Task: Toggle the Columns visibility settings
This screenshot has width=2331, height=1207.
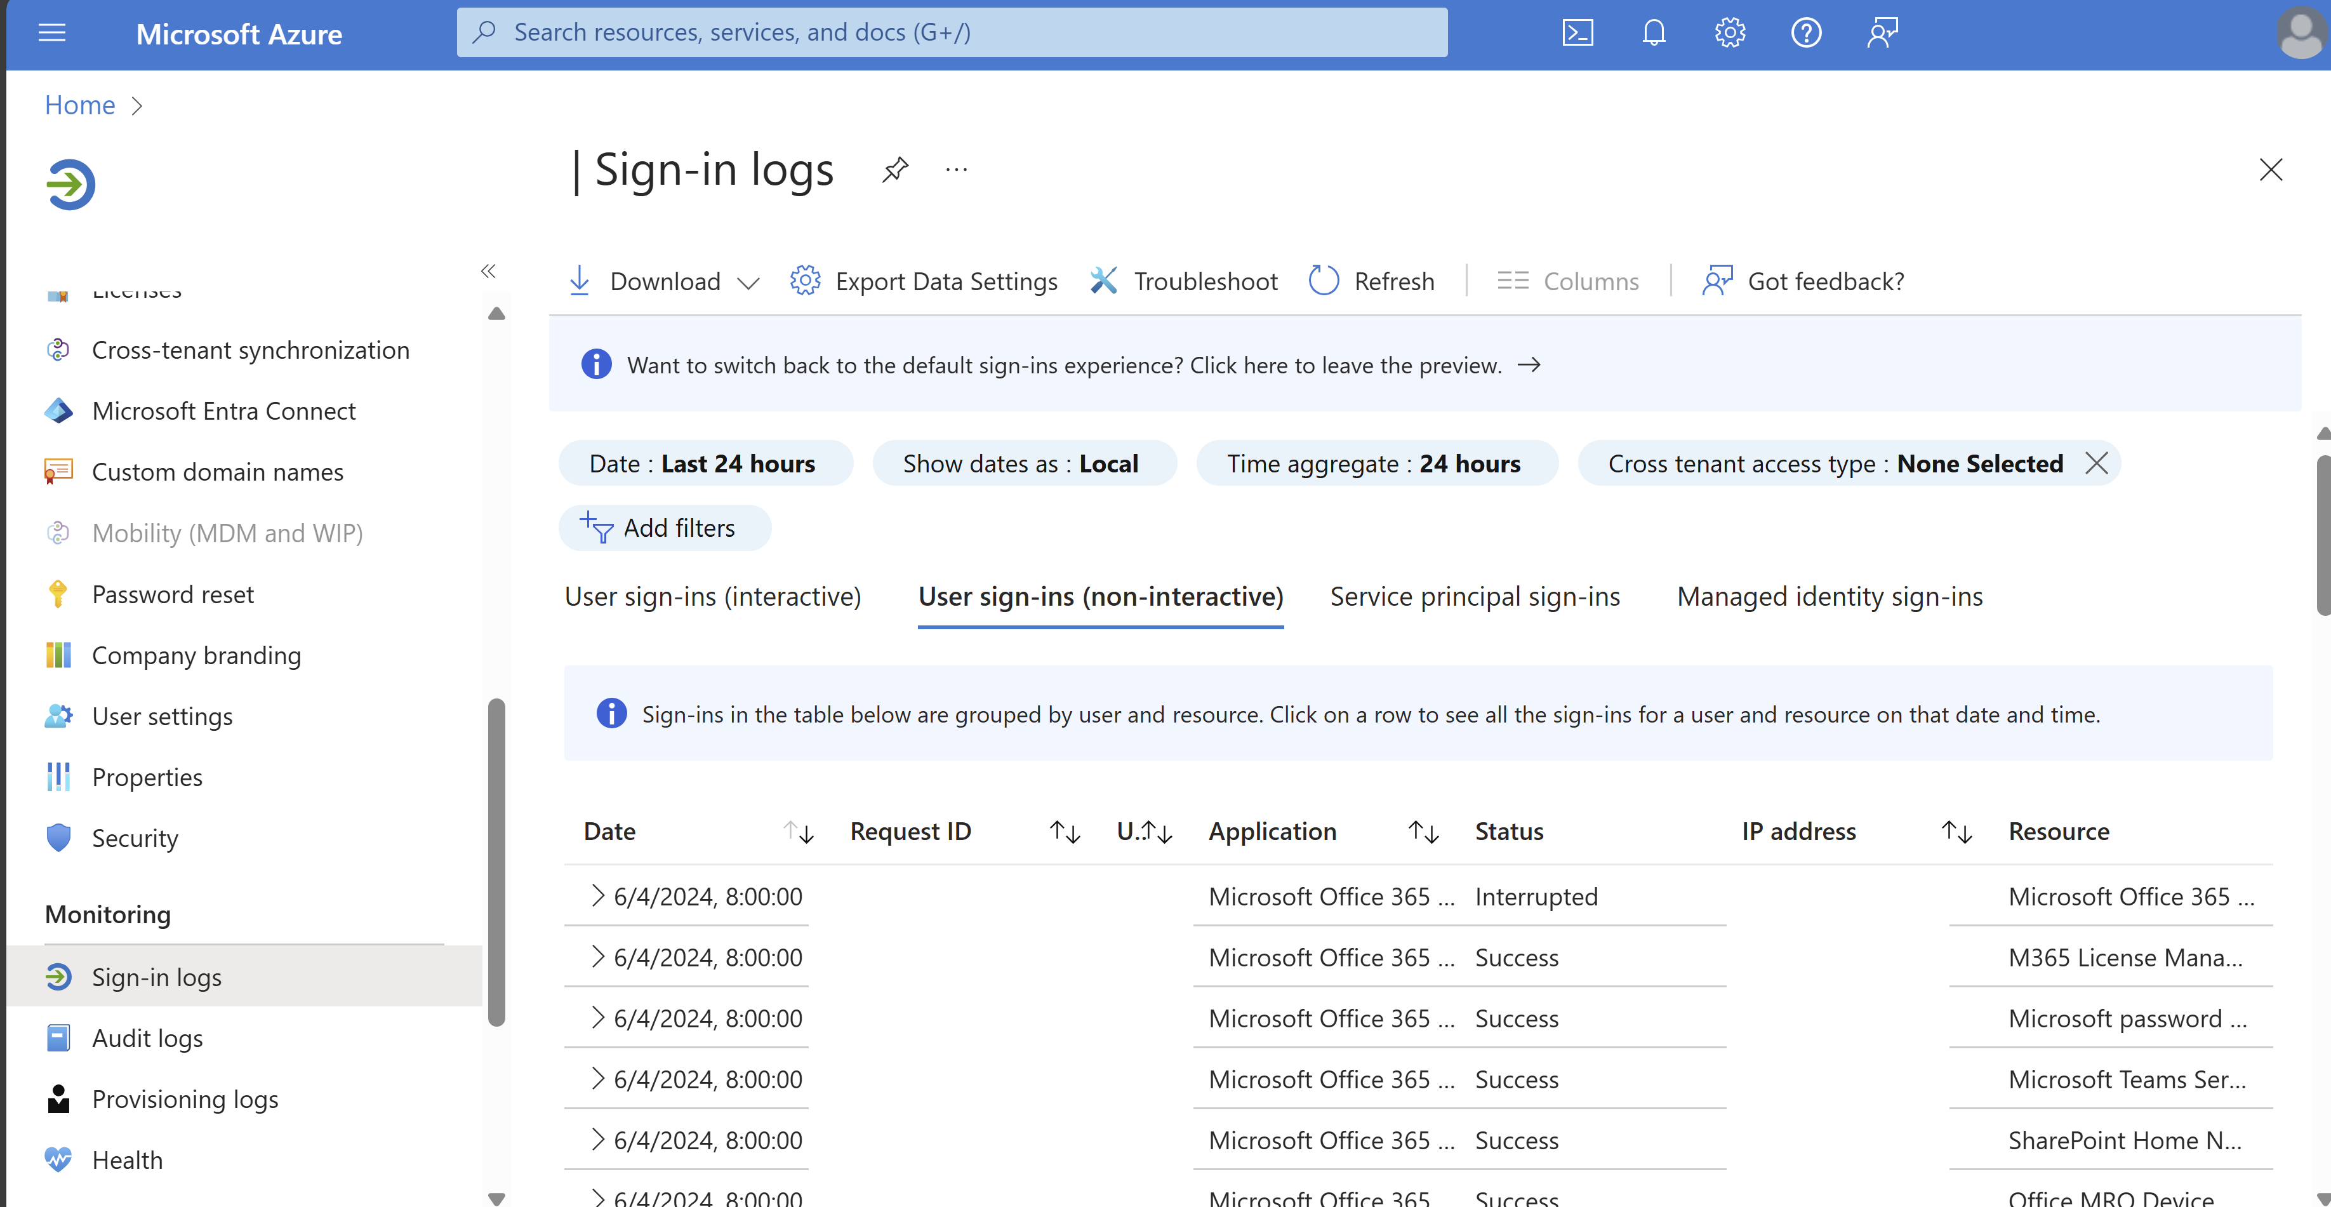Action: click(1568, 280)
